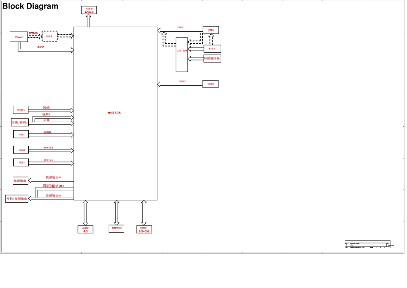Select the 视频1 input block
Image resolution: width=407 pixels, height=288 pixels.
click(21, 110)
